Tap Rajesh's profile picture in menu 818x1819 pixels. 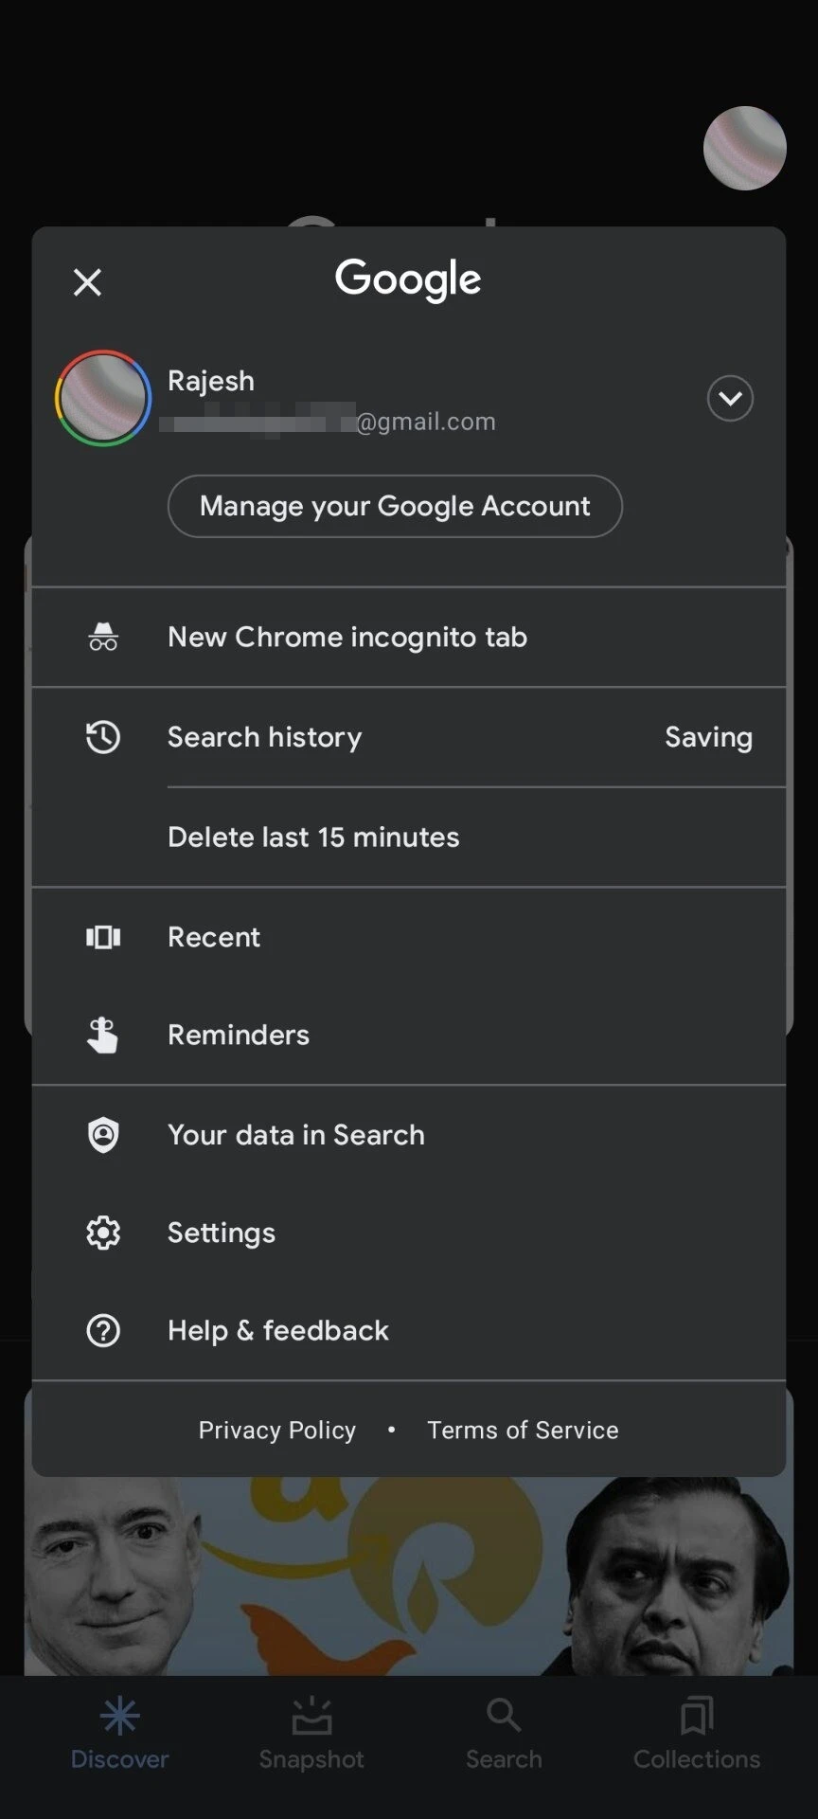tap(103, 398)
